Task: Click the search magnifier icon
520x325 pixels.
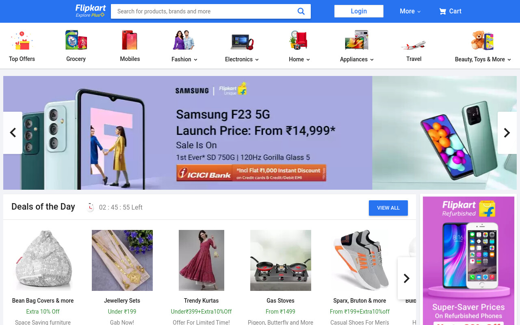Action: pyautogui.click(x=301, y=11)
